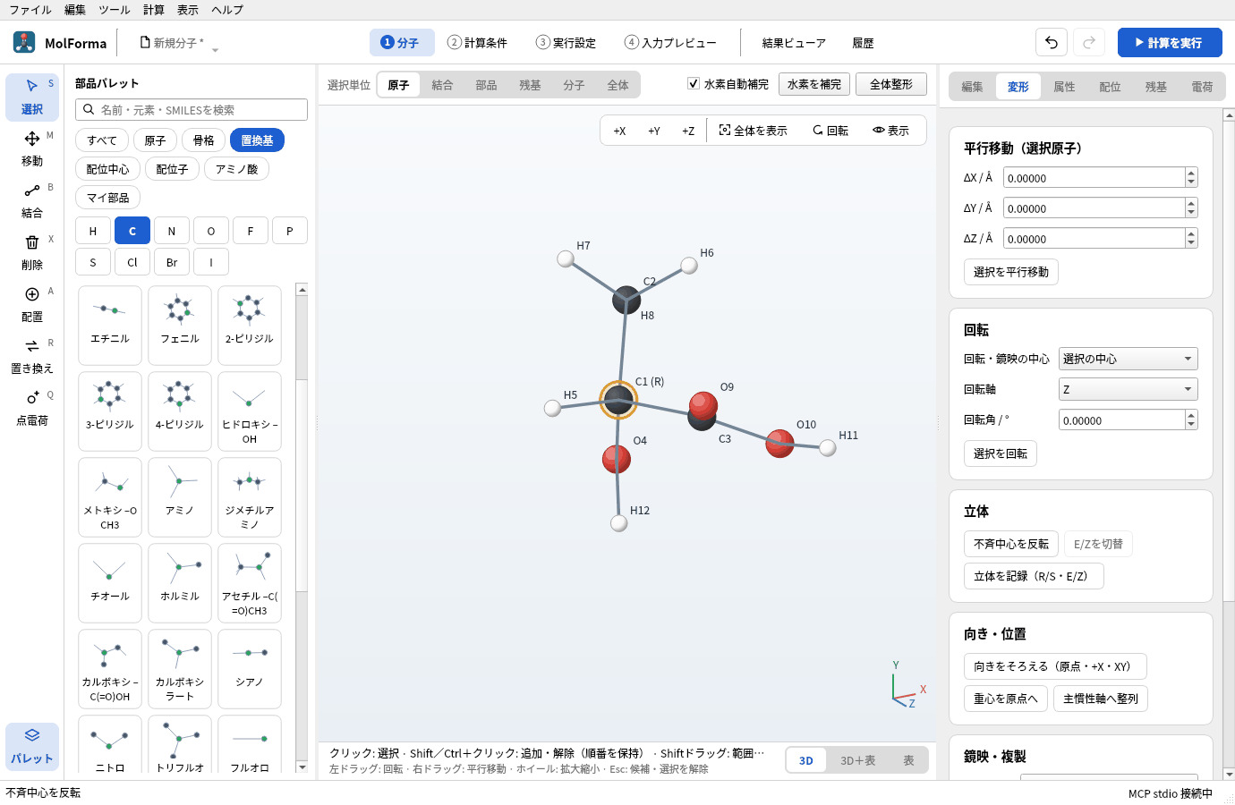Click the 計算を実行 button
This screenshot has width=1235, height=805.
[x=1170, y=42]
